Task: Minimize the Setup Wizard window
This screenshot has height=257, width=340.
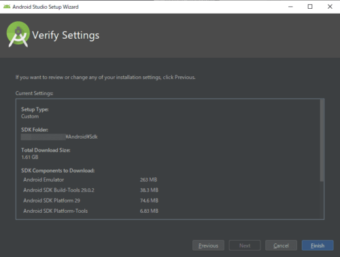Action: [290, 7]
